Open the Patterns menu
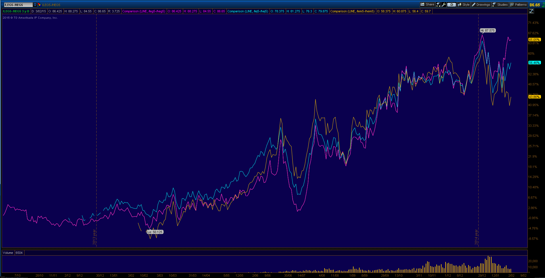Screen dimensions: 545x278 519,5
